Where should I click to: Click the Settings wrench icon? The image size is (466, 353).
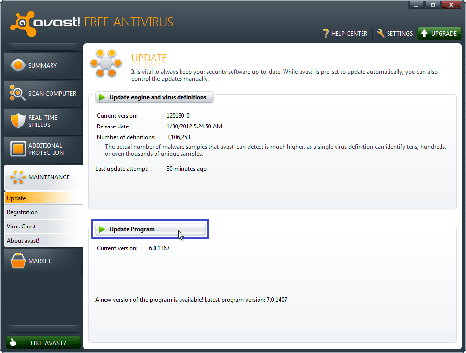click(381, 33)
